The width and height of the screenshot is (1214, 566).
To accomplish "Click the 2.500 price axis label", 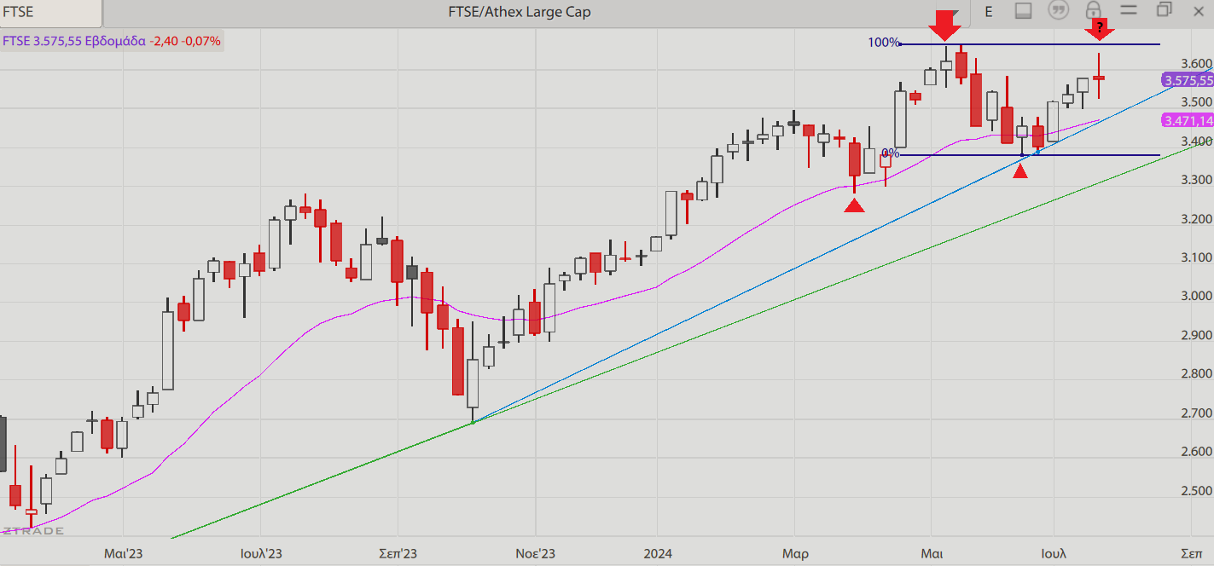I will pos(1197,490).
